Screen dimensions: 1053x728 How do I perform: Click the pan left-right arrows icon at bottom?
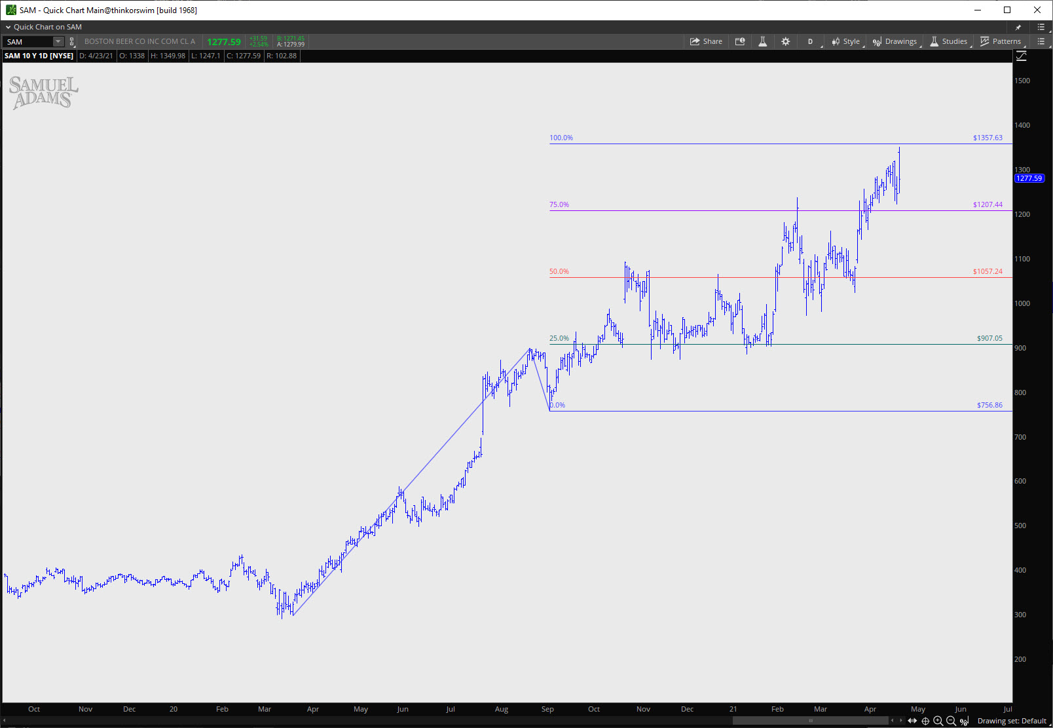click(912, 721)
